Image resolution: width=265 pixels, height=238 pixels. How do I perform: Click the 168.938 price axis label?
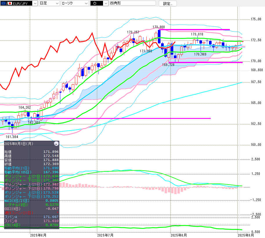tap(257, 70)
